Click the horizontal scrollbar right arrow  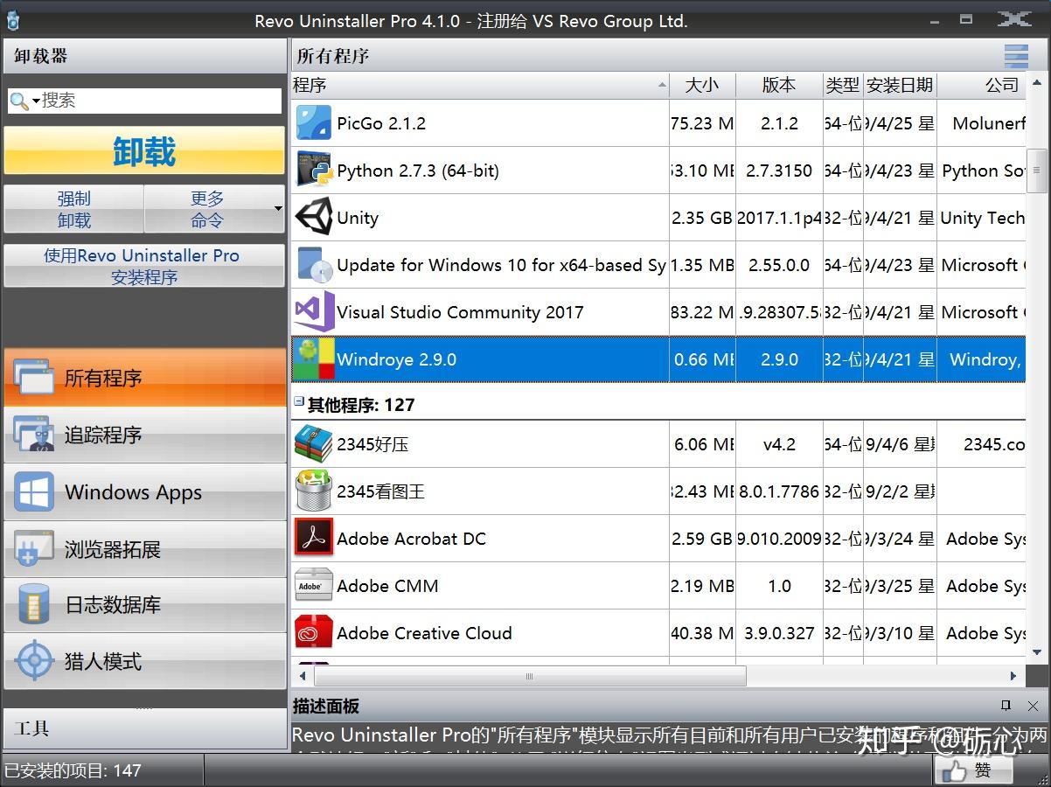(1013, 676)
